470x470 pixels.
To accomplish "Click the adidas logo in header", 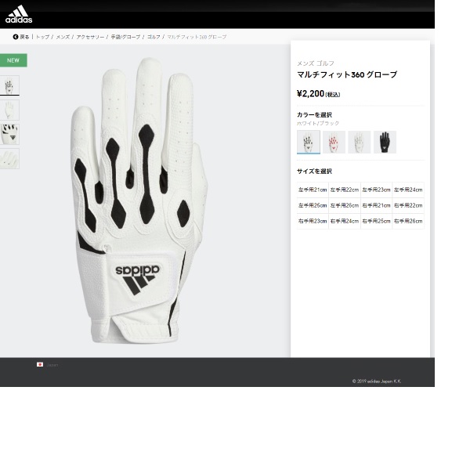I will 19,14.
